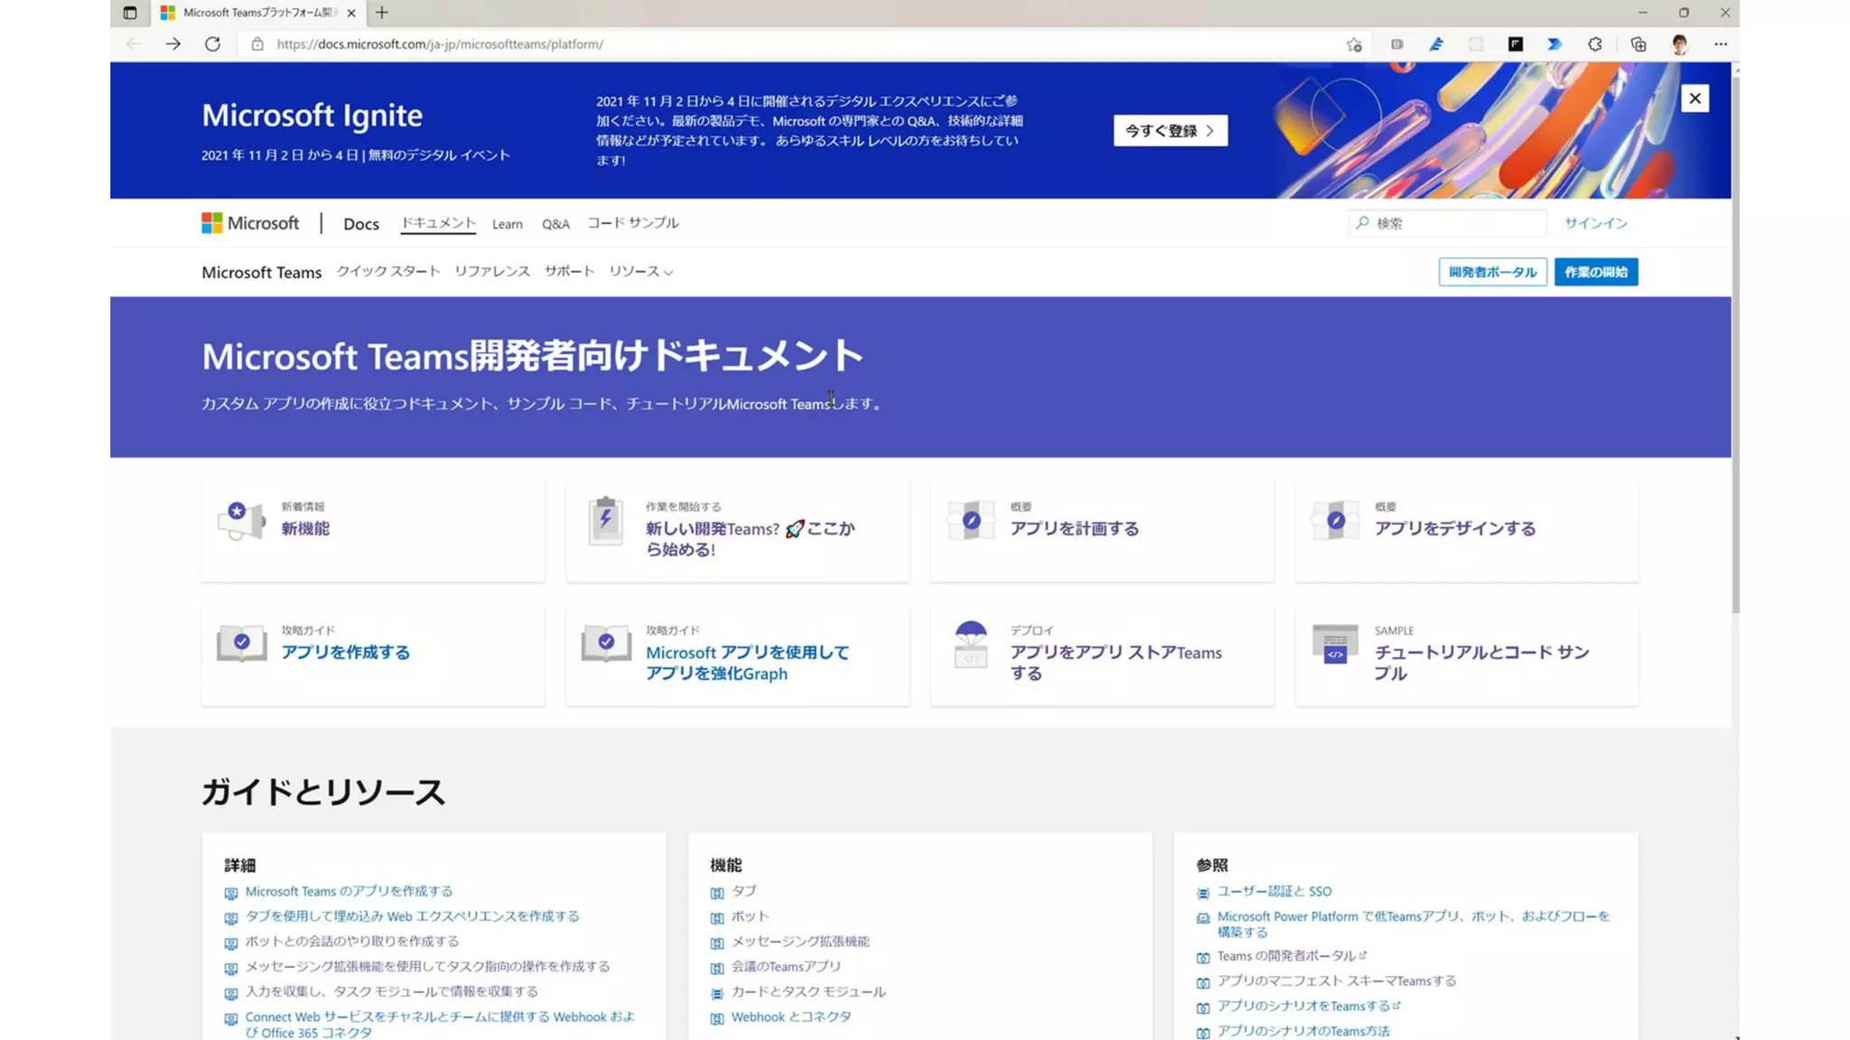Select the コード サンプル menu item
The height and width of the screenshot is (1040, 1850).
pyautogui.click(x=632, y=223)
